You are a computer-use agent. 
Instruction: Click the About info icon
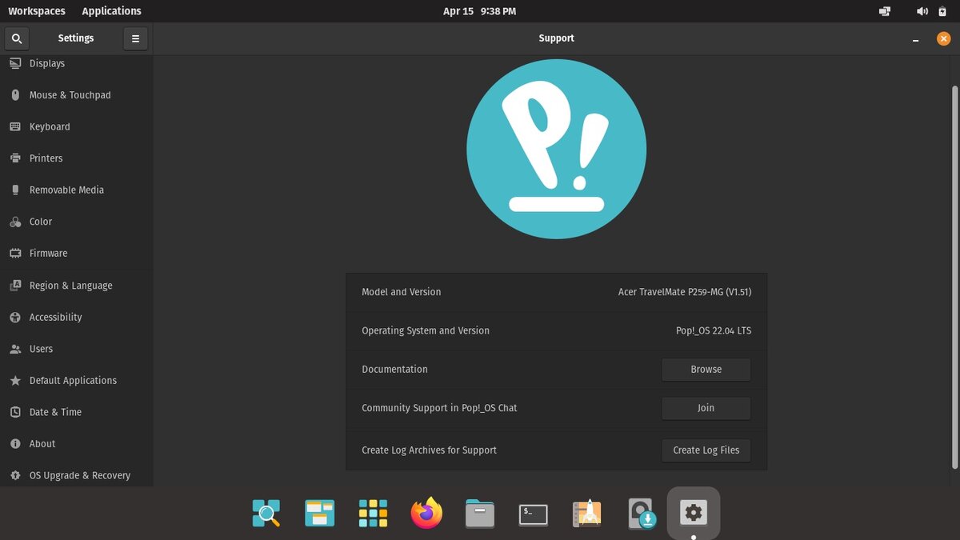[14, 444]
